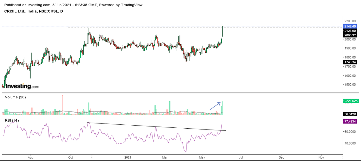Open the 'Volume (20)' indicator label
Viewport: 361px width, 161px height.
click(15, 97)
